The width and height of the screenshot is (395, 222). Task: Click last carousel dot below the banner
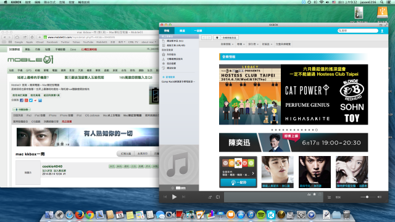[x=317, y=130]
